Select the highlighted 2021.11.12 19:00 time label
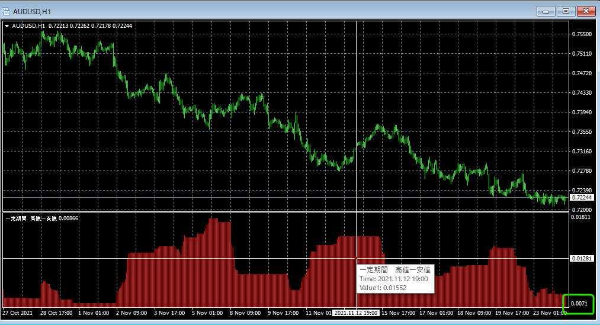The height and width of the screenshot is (325, 600). tap(355, 313)
